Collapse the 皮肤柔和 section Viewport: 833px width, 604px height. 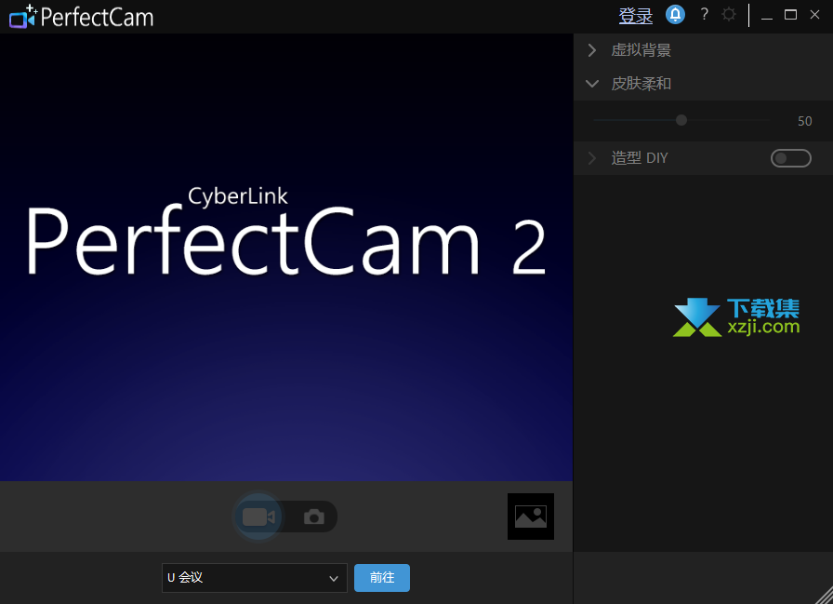(592, 84)
